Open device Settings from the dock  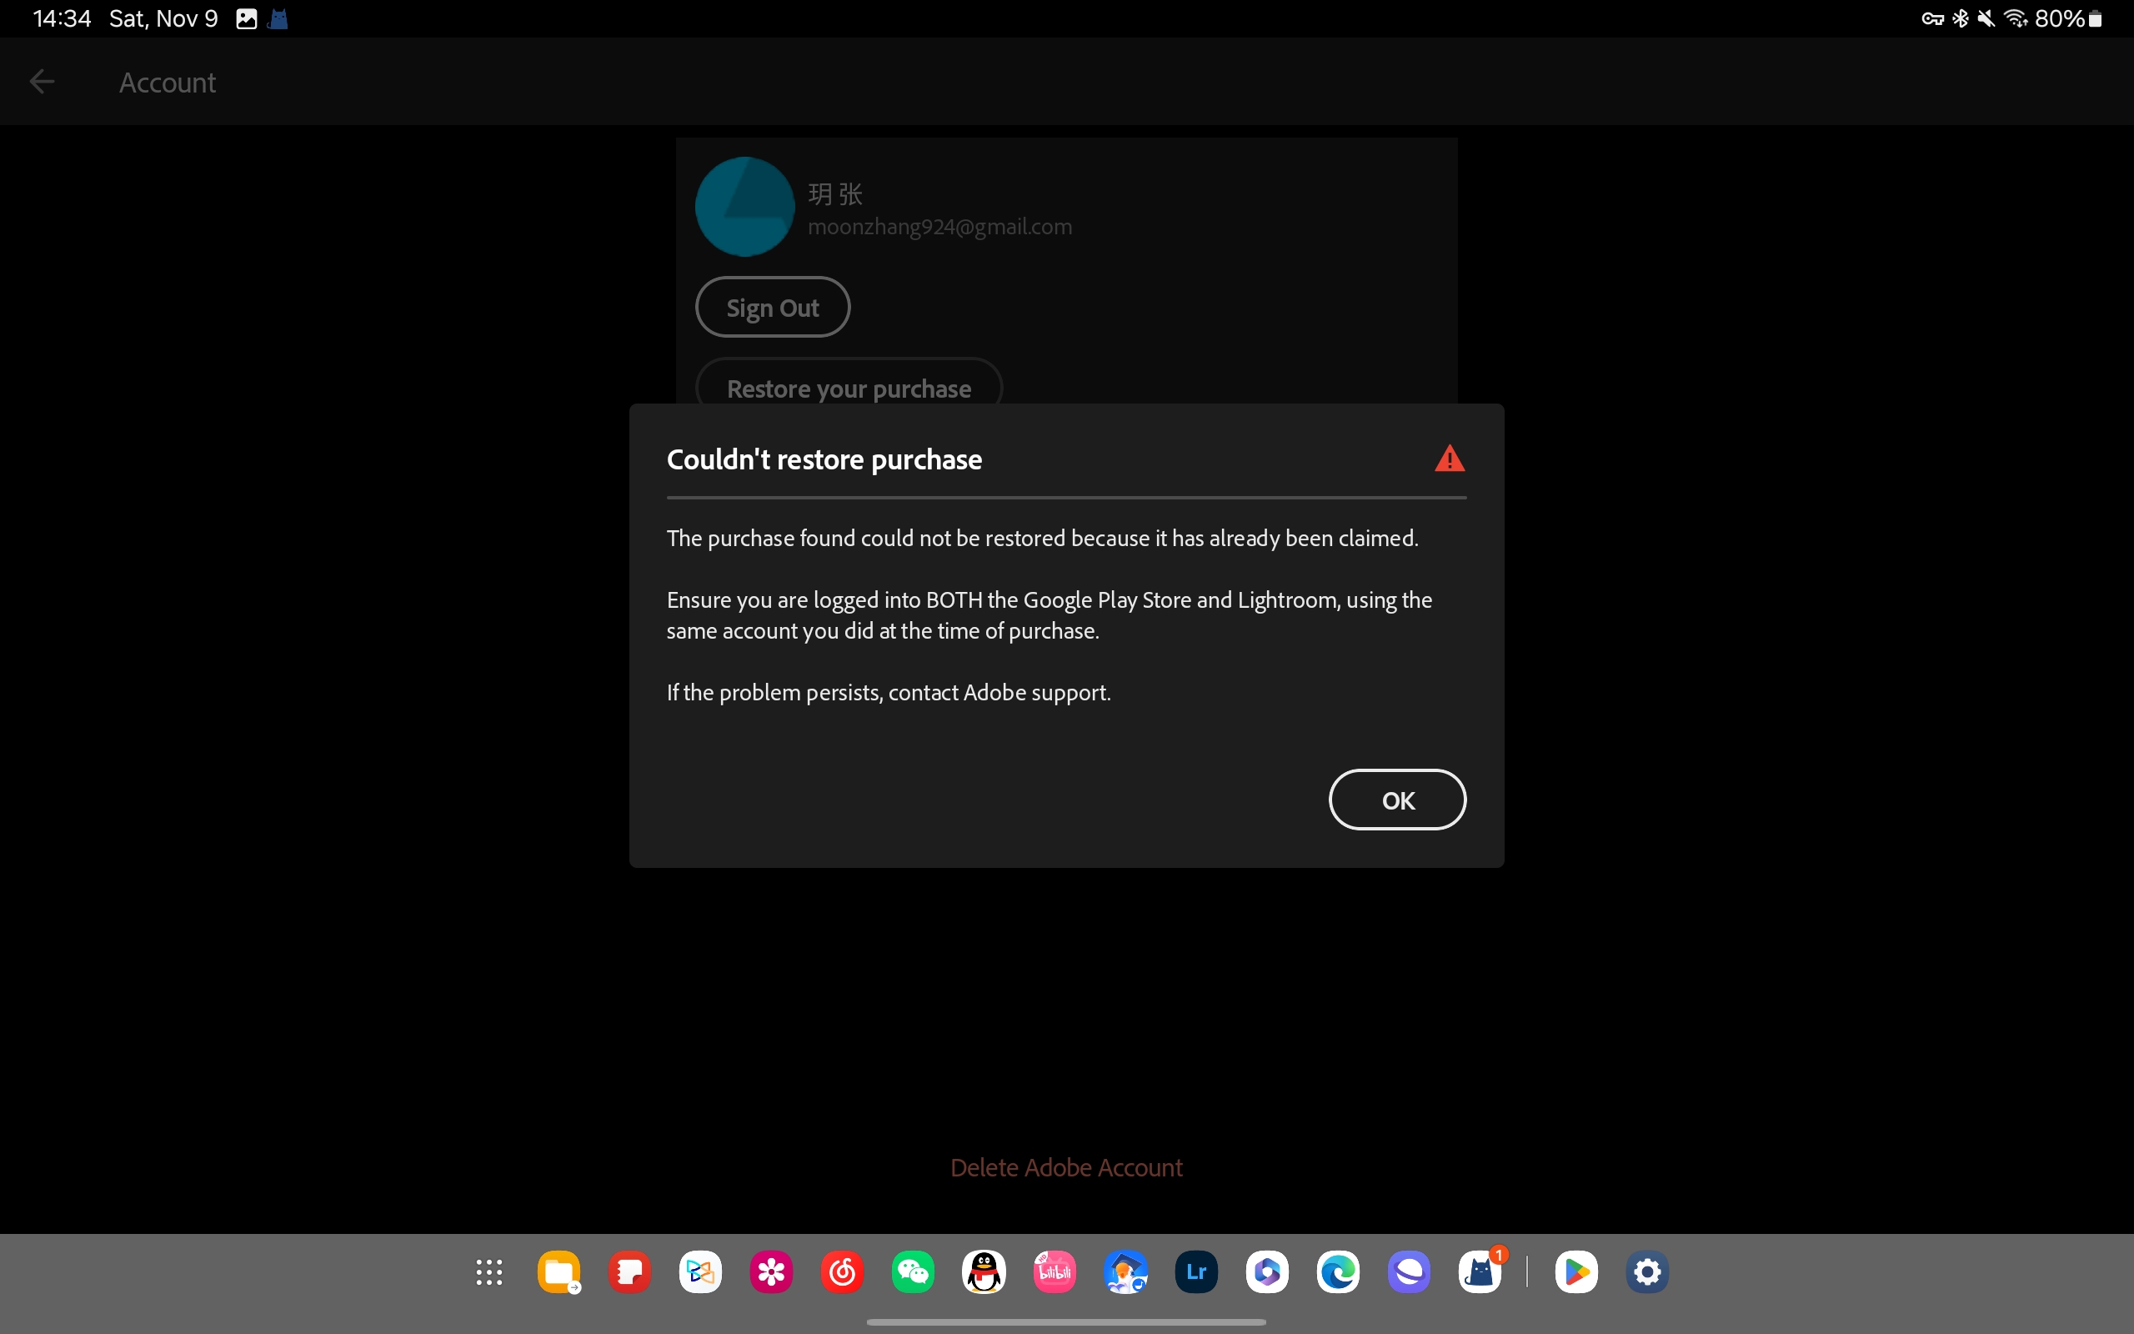pyautogui.click(x=1646, y=1271)
